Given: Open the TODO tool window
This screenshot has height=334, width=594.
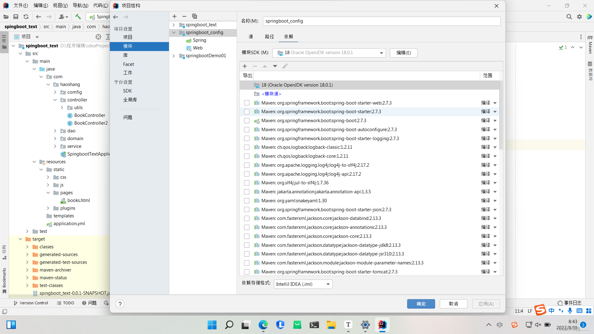Looking at the screenshot, I should click(66, 303).
